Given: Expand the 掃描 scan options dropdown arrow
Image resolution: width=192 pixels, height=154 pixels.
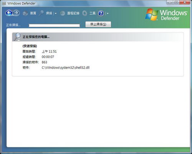Looking at the screenshot, I should 56,13.
